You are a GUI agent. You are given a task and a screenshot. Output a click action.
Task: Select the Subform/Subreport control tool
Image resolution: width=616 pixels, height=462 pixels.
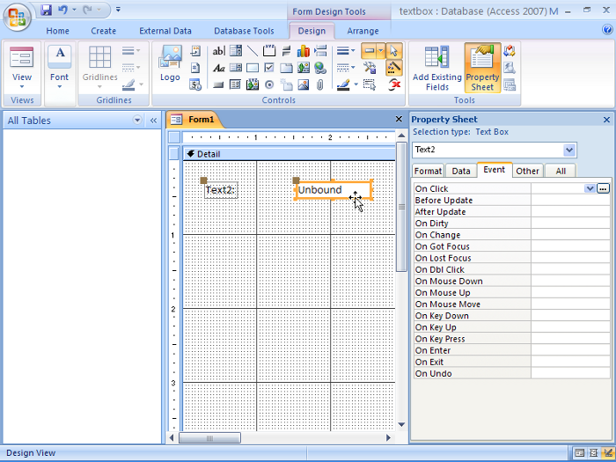[236, 84]
